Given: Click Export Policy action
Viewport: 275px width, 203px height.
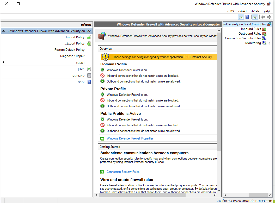Looking at the screenshot, I should coord(74,44).
